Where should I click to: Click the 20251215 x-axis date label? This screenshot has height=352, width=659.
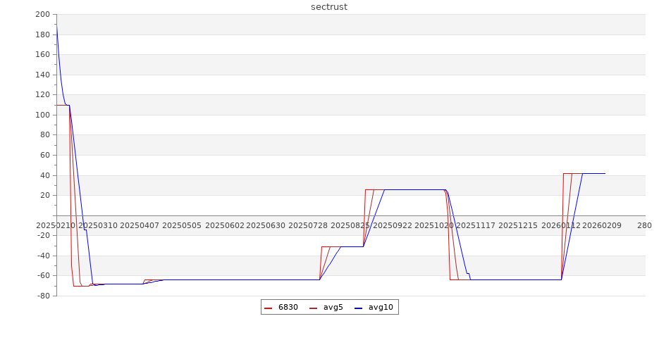(x=518, y=226)
